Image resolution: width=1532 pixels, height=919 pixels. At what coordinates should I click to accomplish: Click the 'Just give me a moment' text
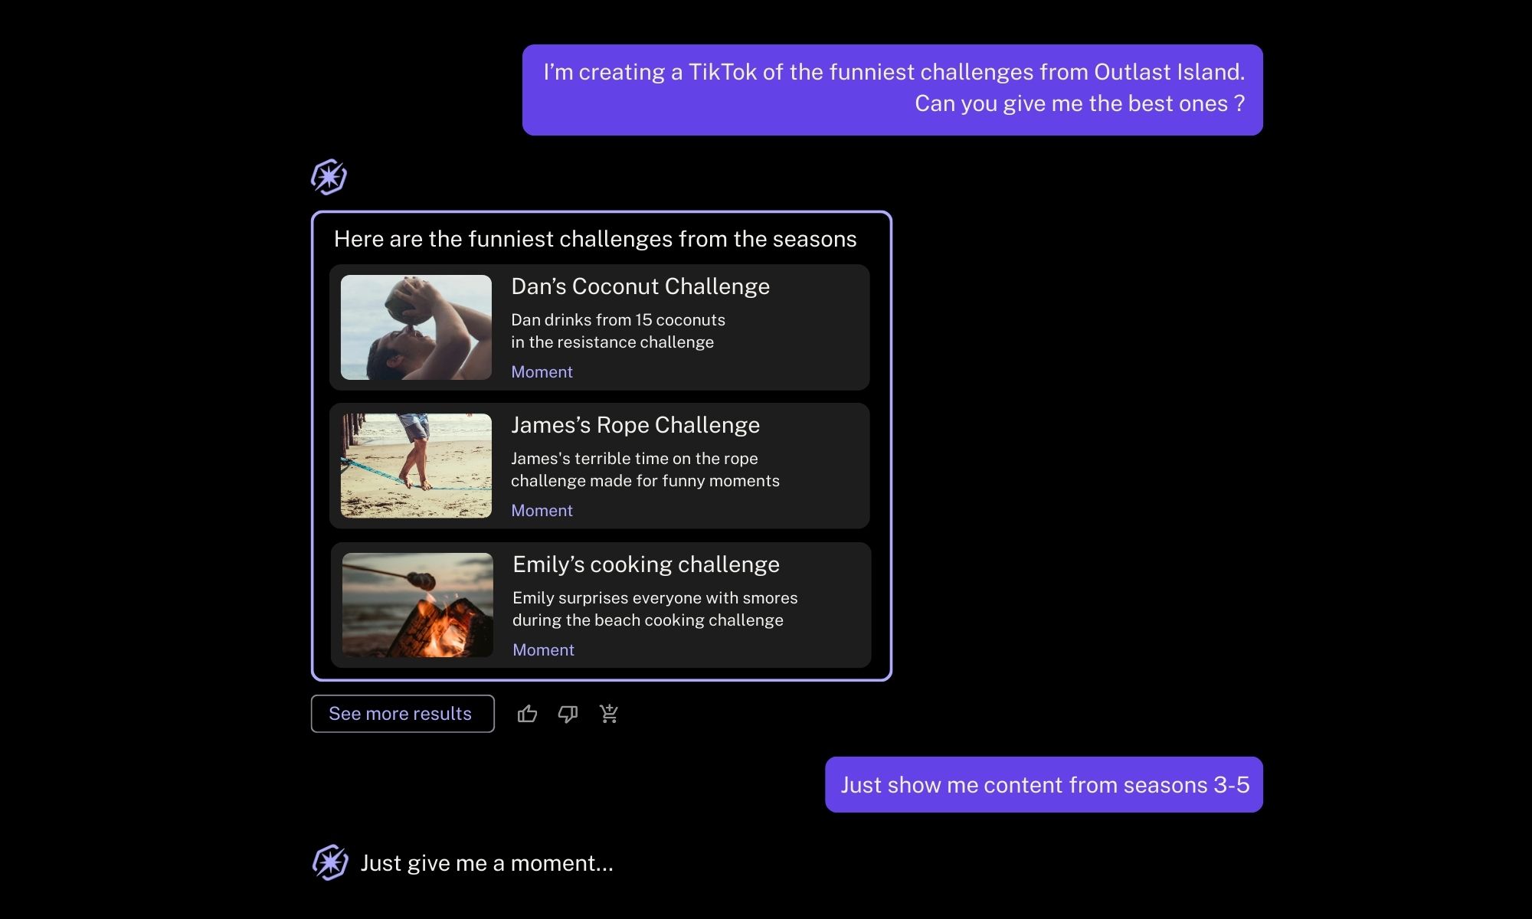coord(486,863)
